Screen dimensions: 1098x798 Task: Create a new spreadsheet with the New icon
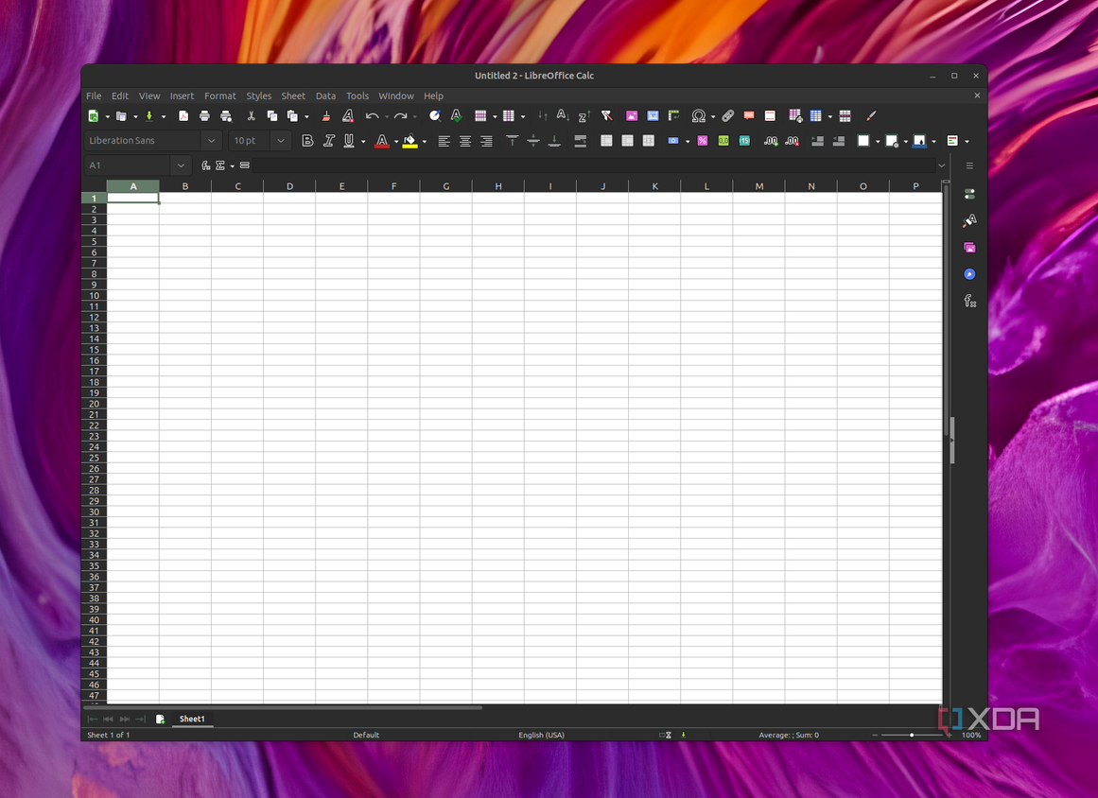pos(93,116)
